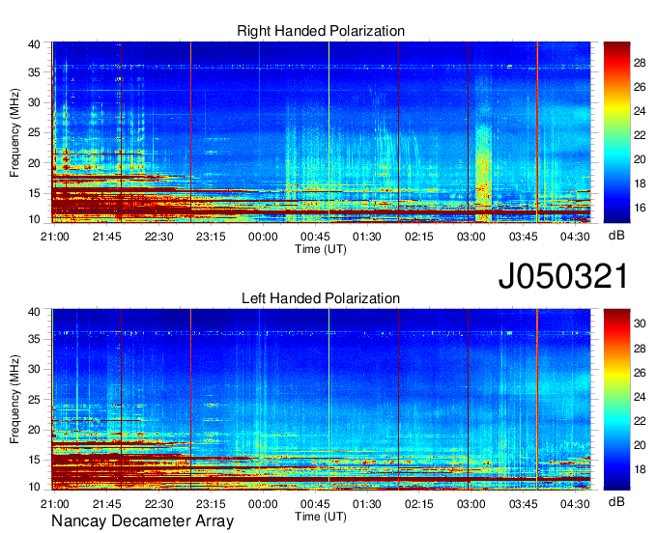The image size is (657, 533).
Task: Click the "Time (UT)" label under Left Handed plot
Action: click(x=321, y=517)
